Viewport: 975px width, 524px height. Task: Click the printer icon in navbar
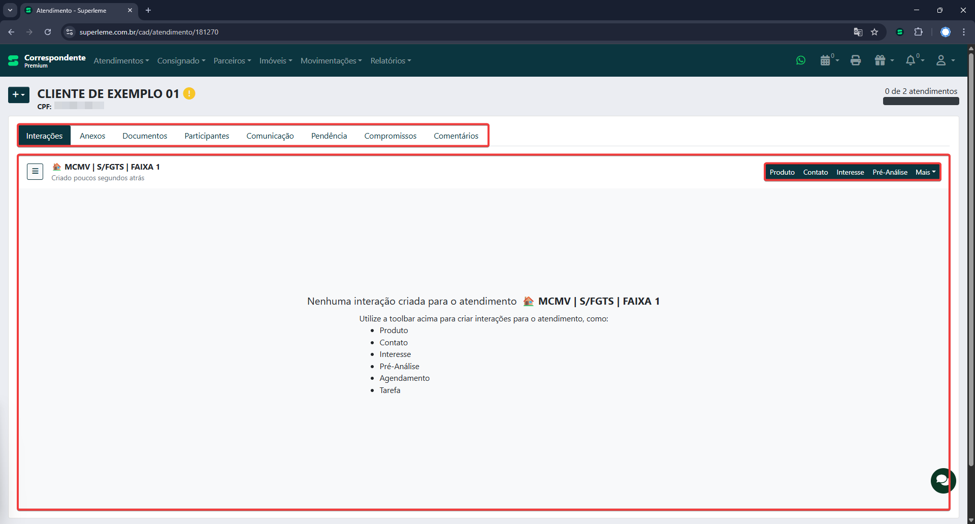click(856, 60)
